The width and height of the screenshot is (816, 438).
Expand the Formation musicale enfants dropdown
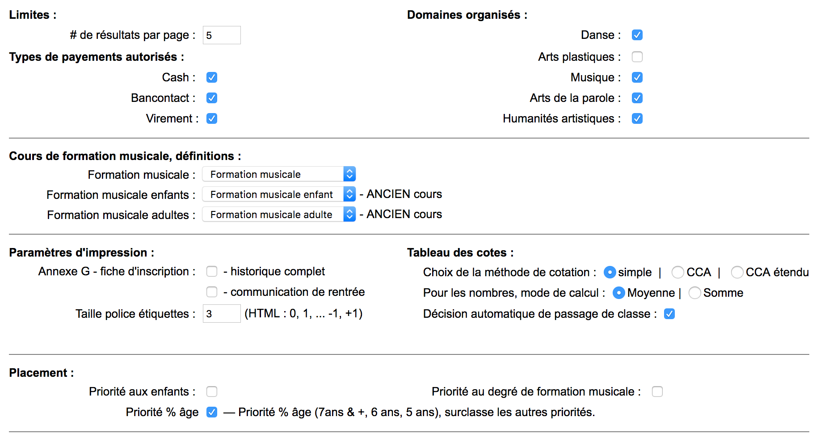point(279,194)
